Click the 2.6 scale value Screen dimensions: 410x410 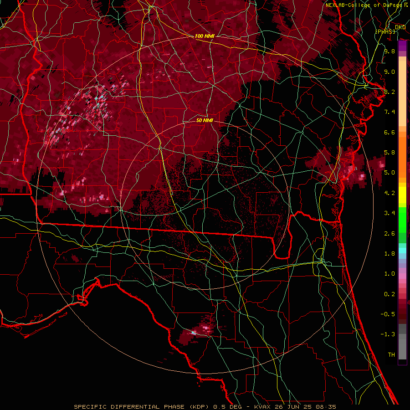[x=389, y=234]
